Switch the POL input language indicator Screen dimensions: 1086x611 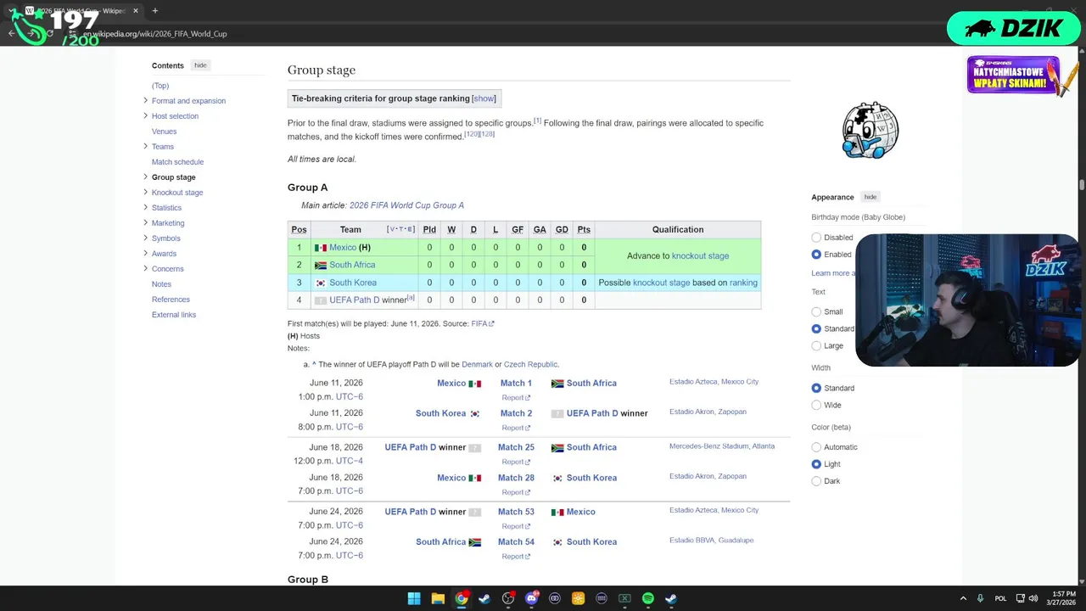1000,598
